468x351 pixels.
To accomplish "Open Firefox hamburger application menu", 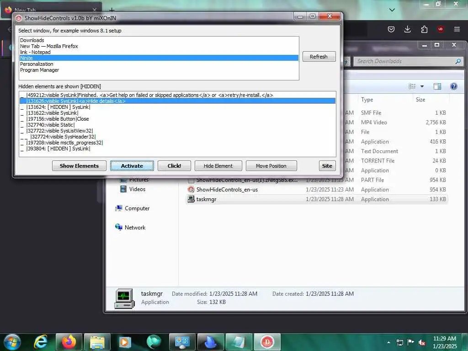I will pyautogui.click(x=457, y=29).
